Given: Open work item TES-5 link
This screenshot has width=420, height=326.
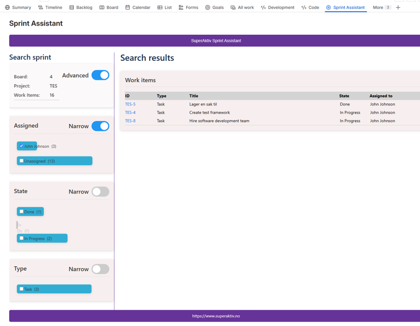Looking at the screenshot, I should (x=130, y=104).
